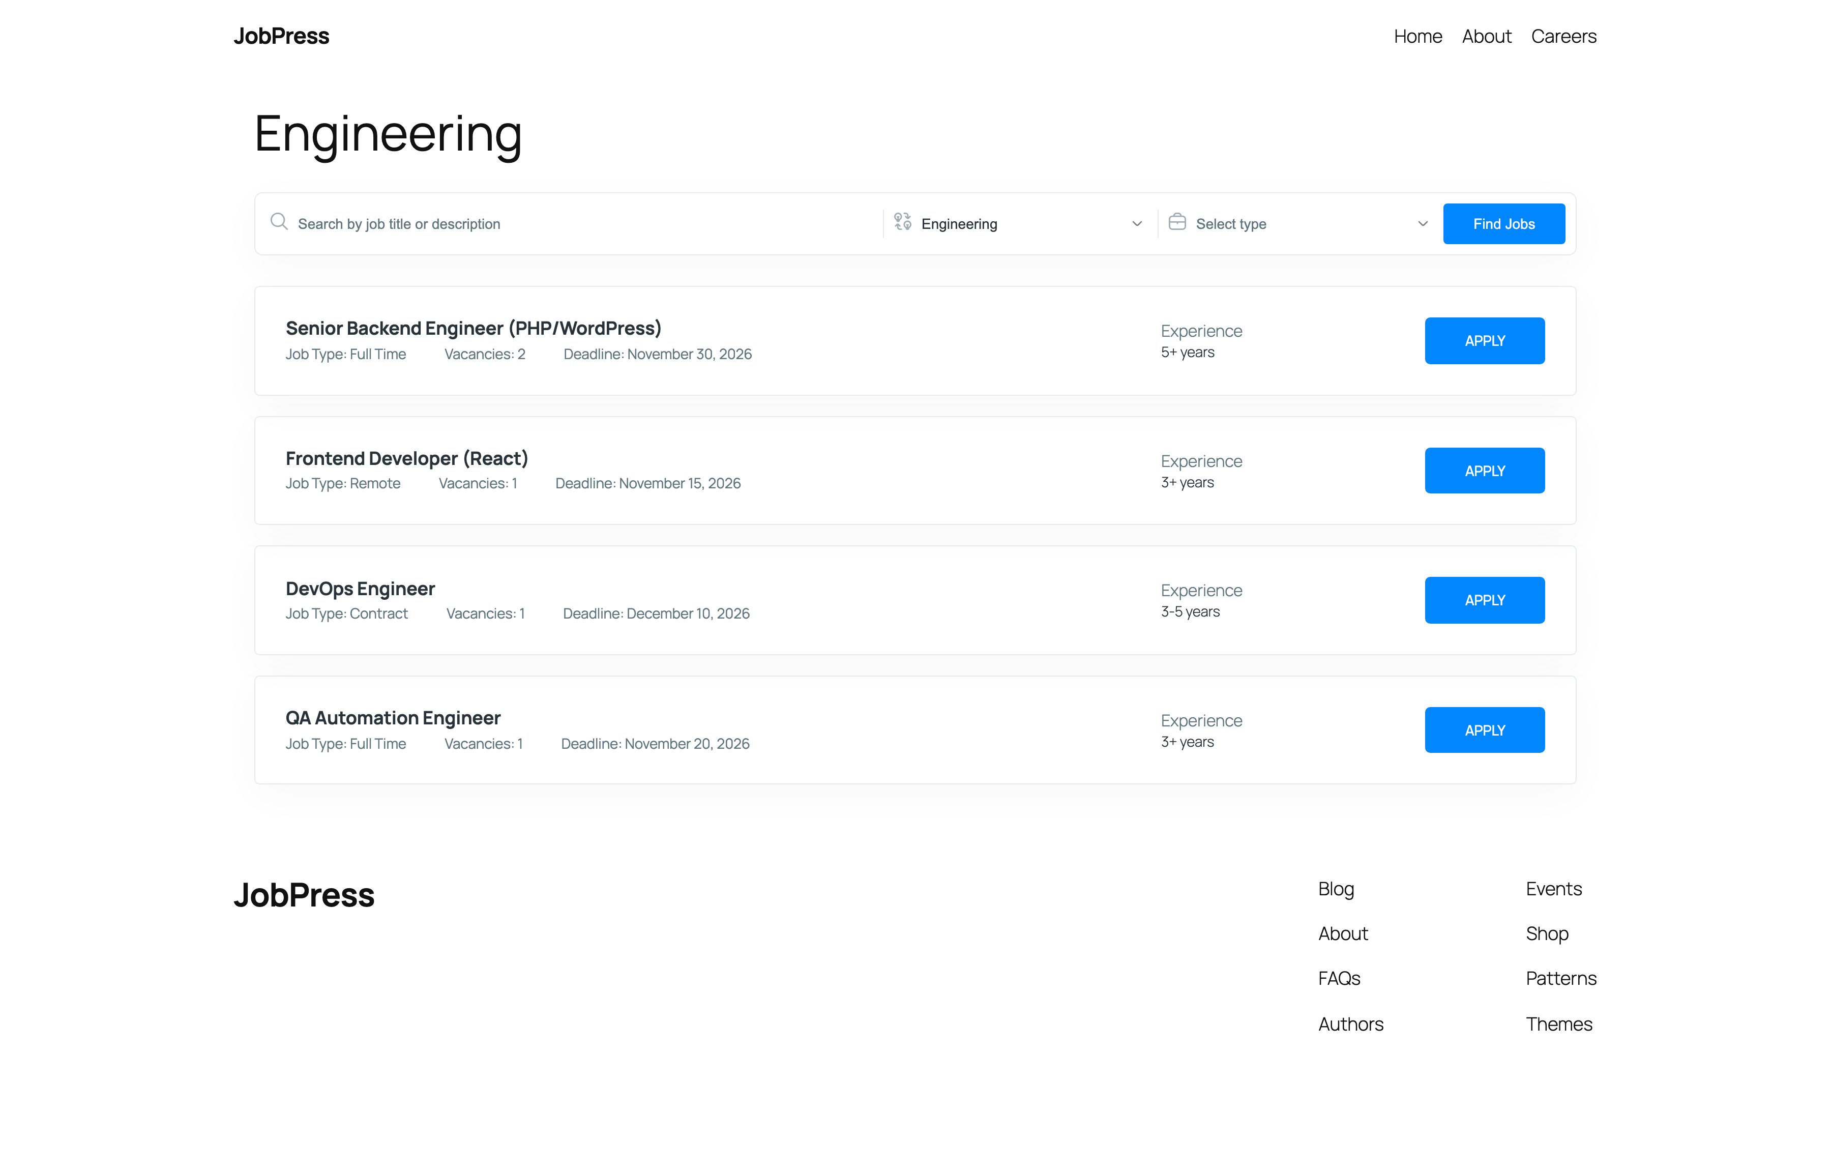Open the Select type dropdown

[x=1298, y=224]
